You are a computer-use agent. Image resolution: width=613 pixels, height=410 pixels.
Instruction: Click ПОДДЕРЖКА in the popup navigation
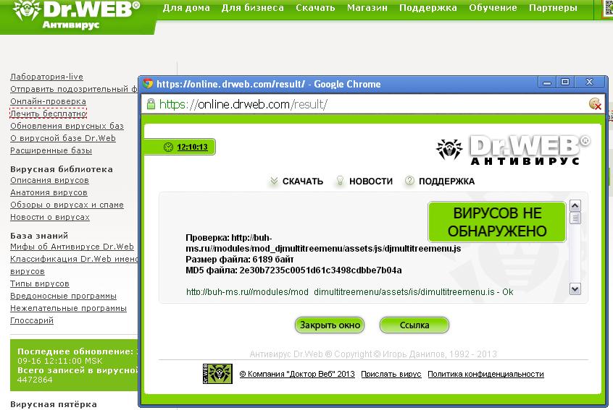446,181
